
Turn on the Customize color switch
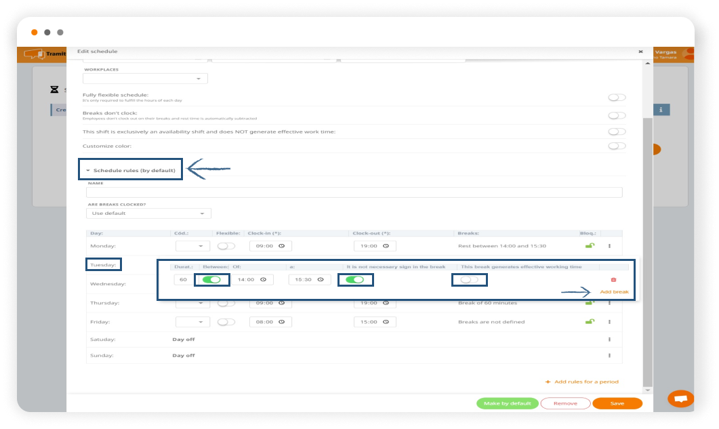(616, 146)
